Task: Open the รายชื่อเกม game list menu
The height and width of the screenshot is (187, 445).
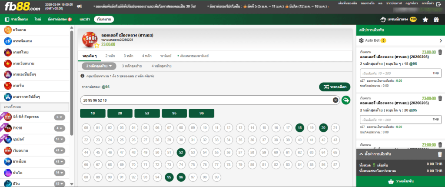Action: tap(17, 19)
